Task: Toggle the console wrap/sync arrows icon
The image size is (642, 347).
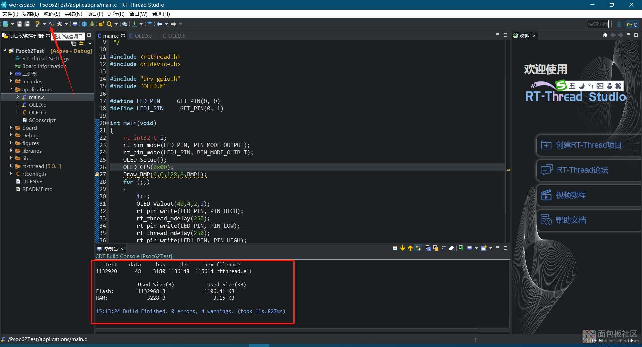Action: pyautogui.click(x=418, y=248)
